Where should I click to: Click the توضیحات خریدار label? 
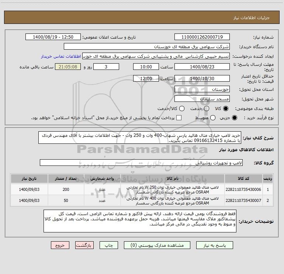(x=256, y=221)
